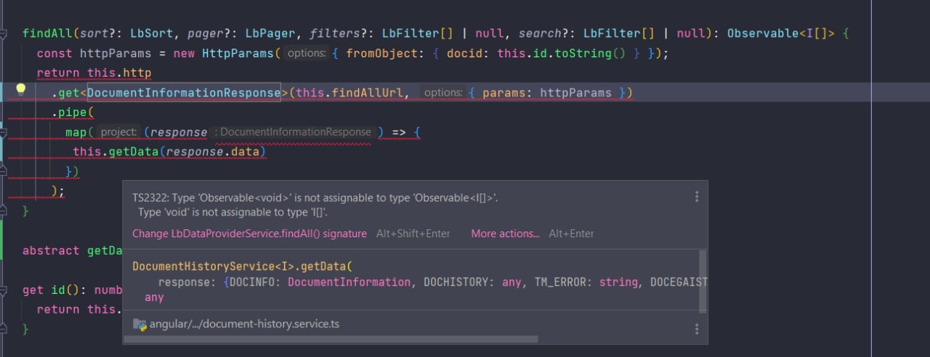Click the "options:" inlay hint after findAllUrl

tap(443, 93)
